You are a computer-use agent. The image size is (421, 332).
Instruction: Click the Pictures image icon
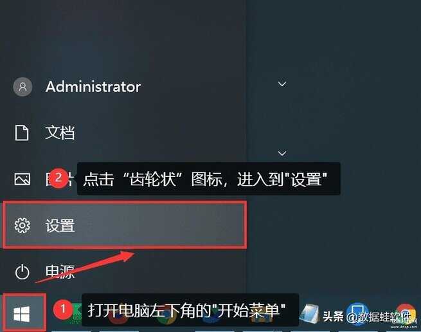click(22, 179)
